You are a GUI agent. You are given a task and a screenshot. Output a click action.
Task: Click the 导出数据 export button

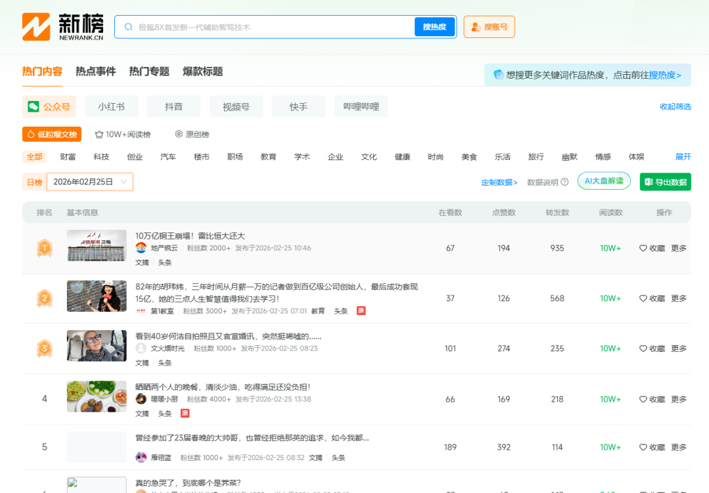click(665, 182)
